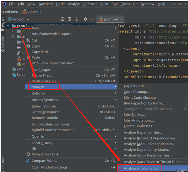Choose Rebuild Module 'container'
The image size is (188, 172).
[x=71, y=130]
